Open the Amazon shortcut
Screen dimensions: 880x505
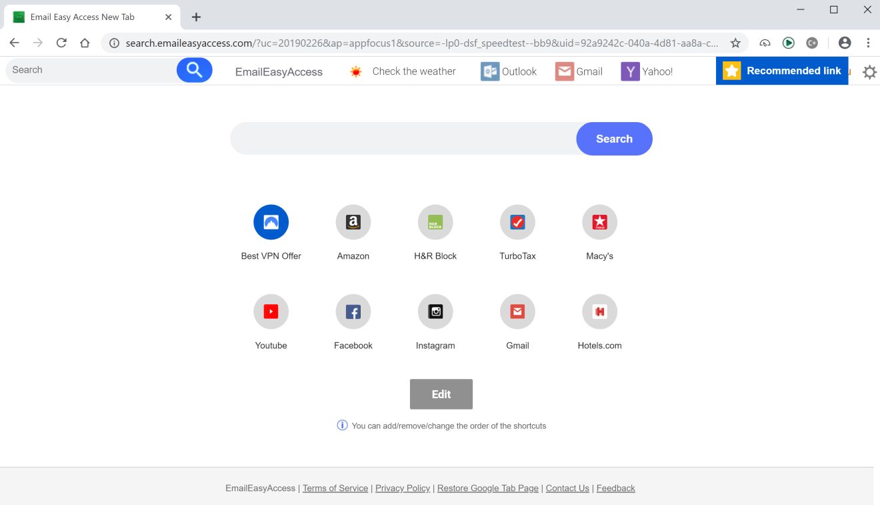click(x=353, y=221)
